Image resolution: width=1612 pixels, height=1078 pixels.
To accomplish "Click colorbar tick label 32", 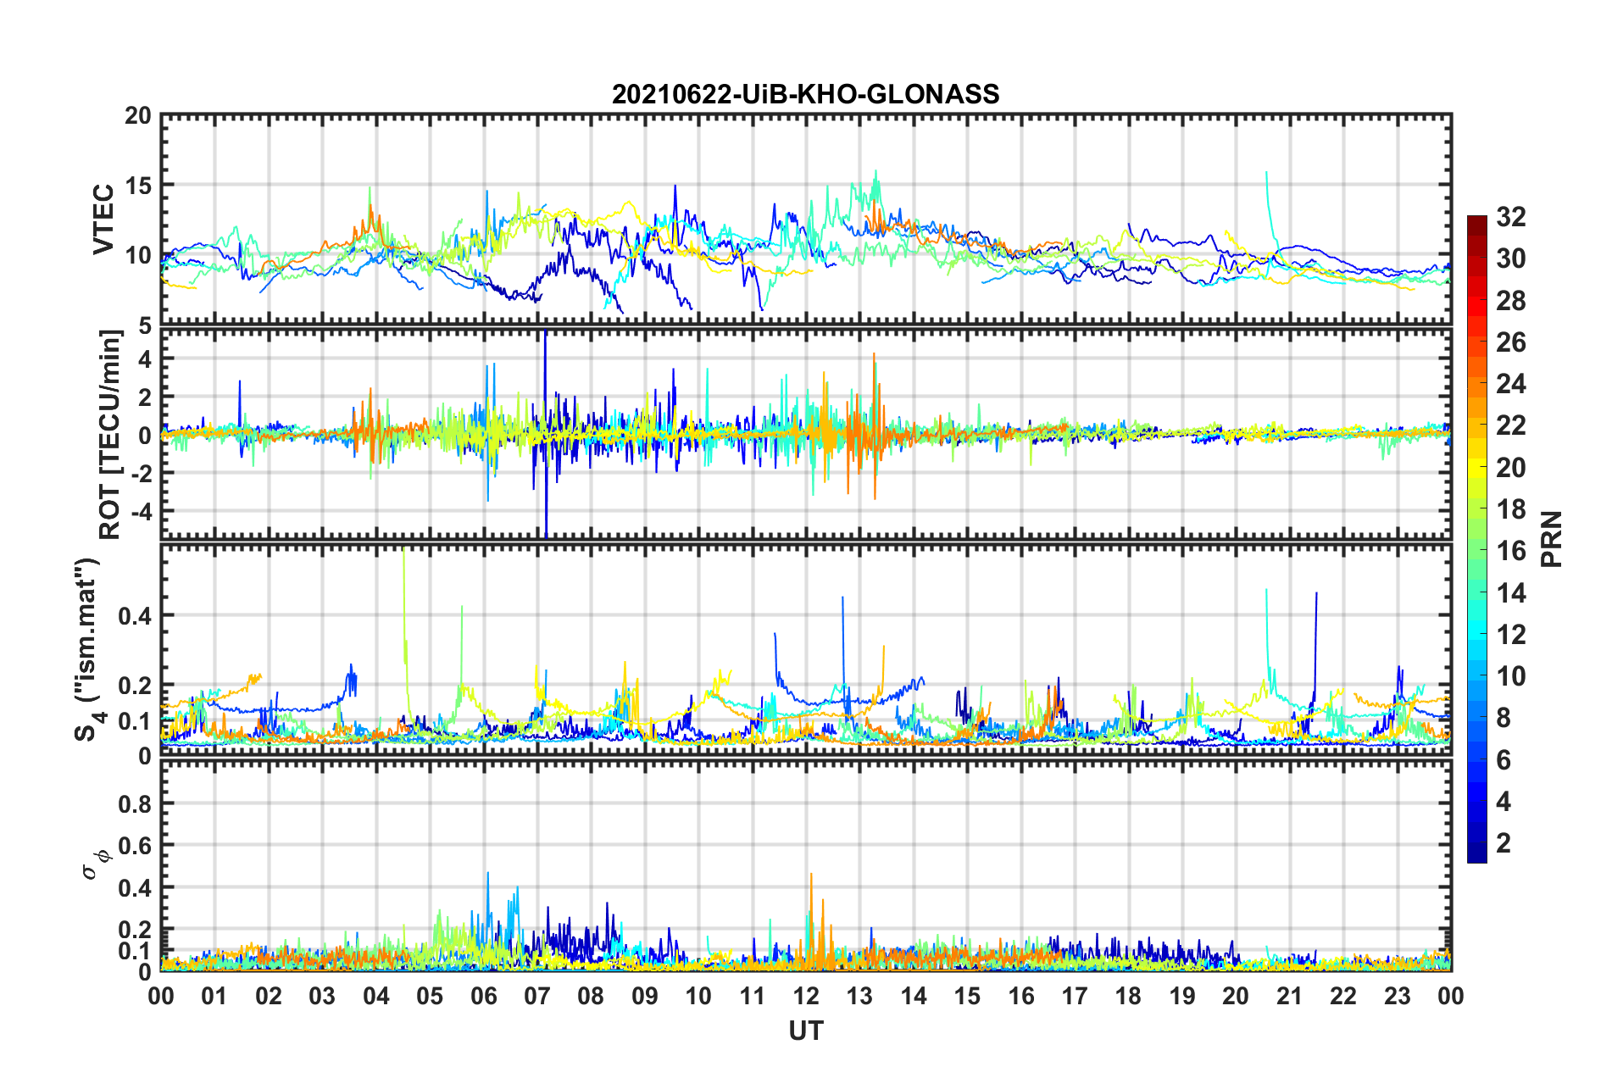I will point(1511,217).
